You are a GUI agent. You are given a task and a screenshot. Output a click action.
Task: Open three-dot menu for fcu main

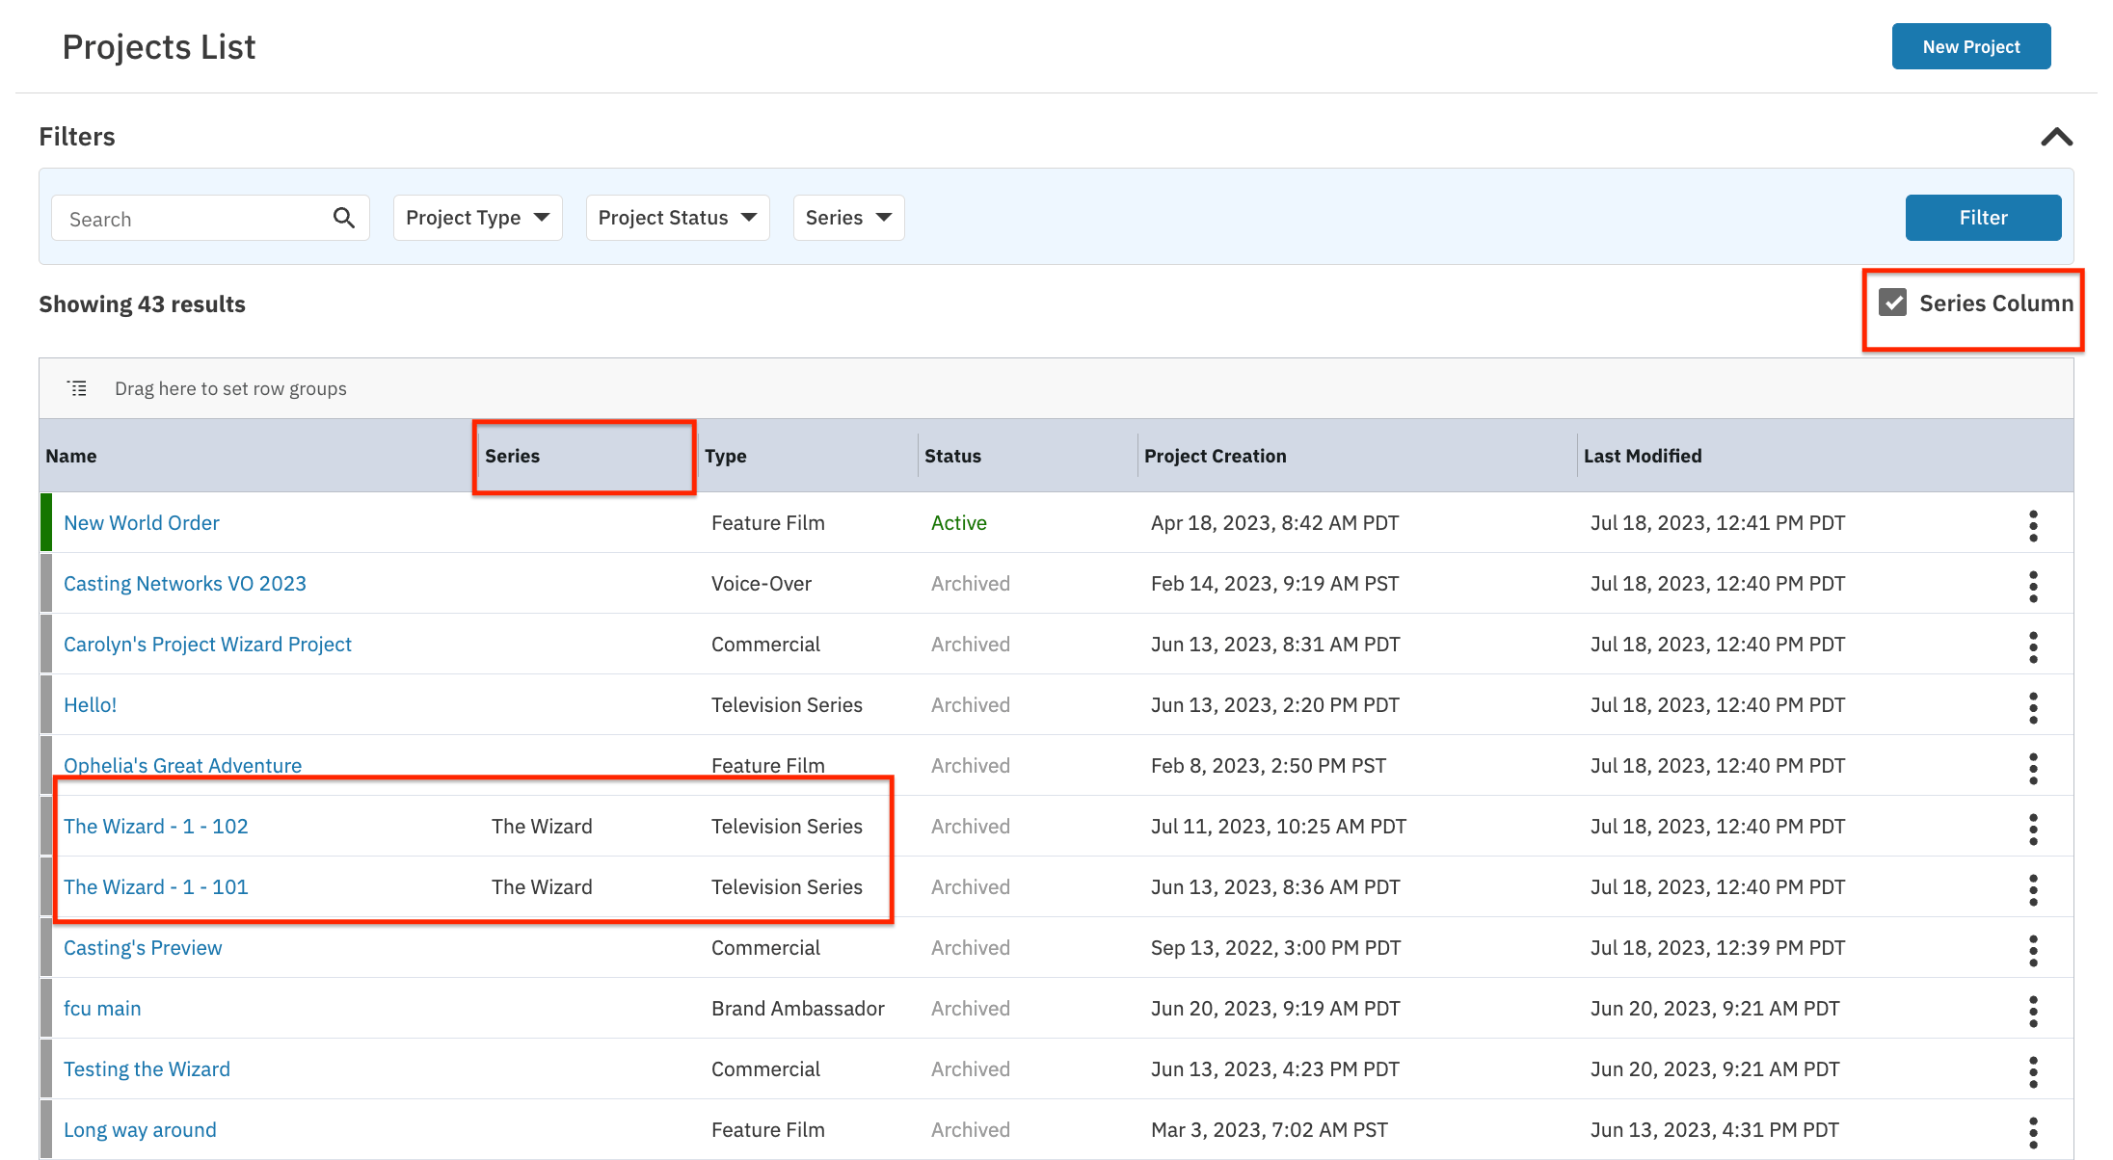click(2033, 1011)
